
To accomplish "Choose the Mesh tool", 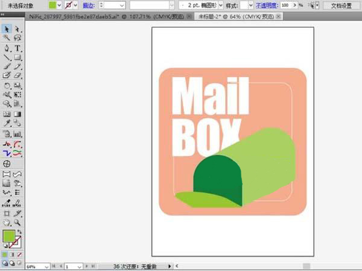I will (7, 114).
